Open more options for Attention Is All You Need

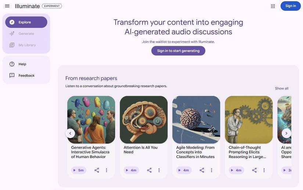click(x=159, y=170)
